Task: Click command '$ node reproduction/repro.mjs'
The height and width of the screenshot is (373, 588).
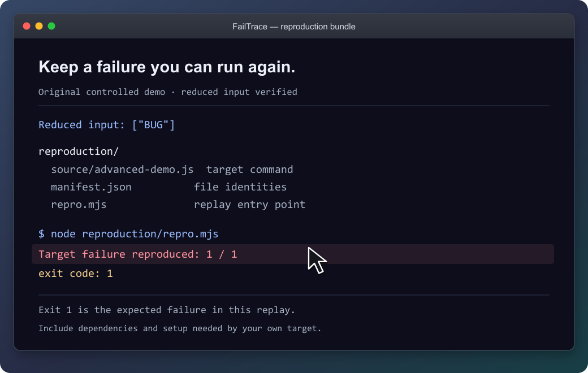Action: 128,234
